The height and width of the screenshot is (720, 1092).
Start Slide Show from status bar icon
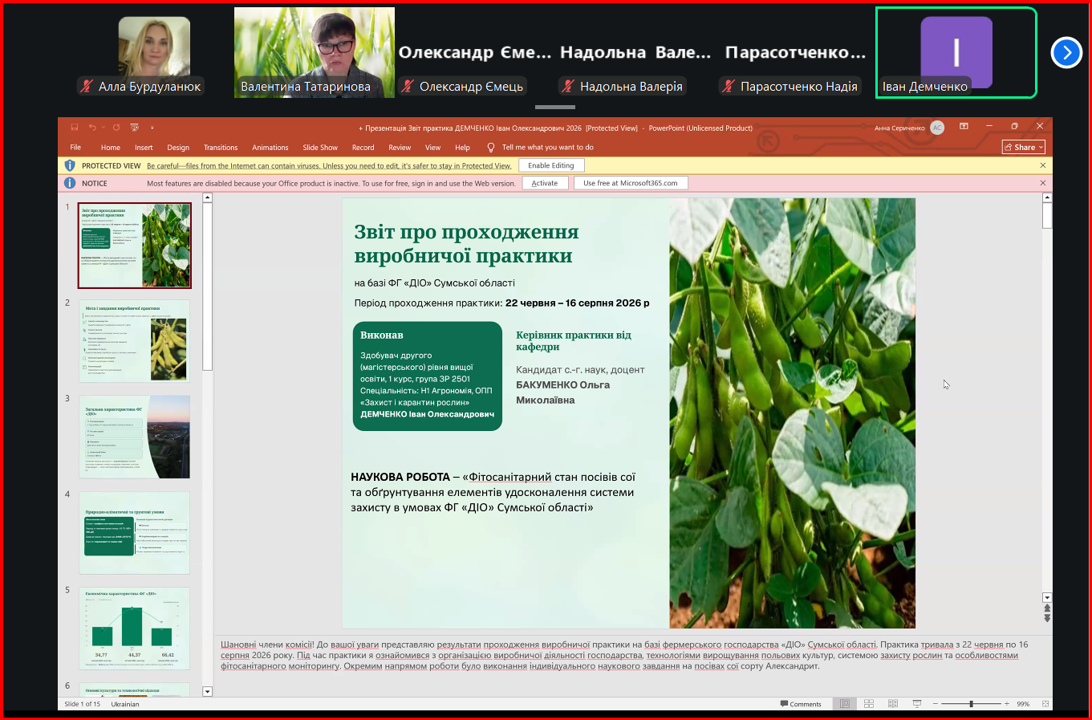coord(917,704)
